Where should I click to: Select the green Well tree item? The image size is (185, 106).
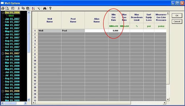click(11, 16)
